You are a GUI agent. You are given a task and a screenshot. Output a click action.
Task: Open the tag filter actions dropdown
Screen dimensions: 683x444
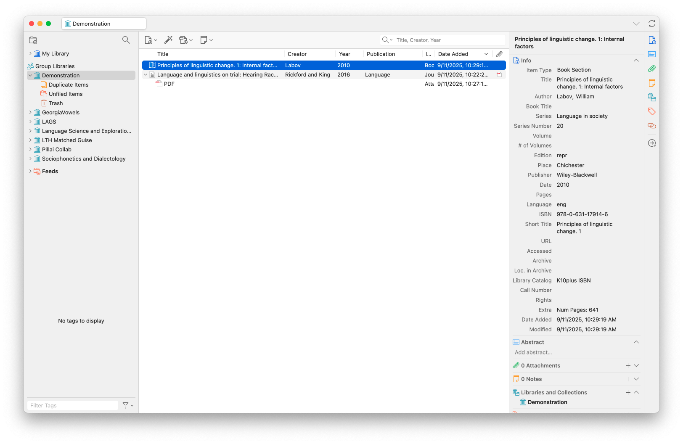pyautogui.click(x=128, y=405)
